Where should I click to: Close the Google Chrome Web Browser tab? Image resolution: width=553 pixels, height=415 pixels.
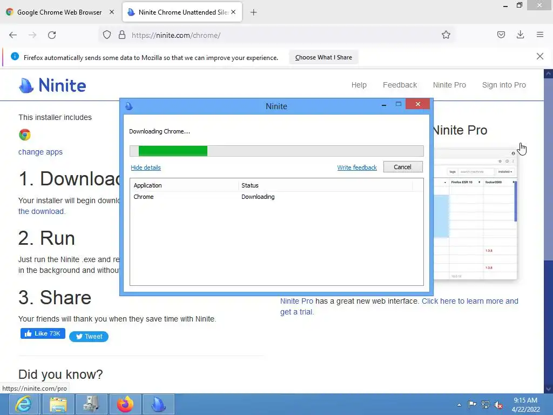(112, 12)
